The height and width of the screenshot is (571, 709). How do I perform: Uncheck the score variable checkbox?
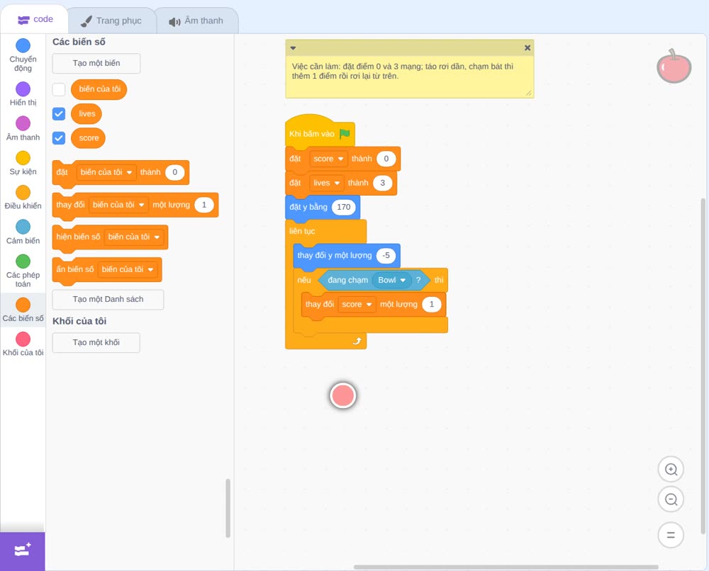59,137
